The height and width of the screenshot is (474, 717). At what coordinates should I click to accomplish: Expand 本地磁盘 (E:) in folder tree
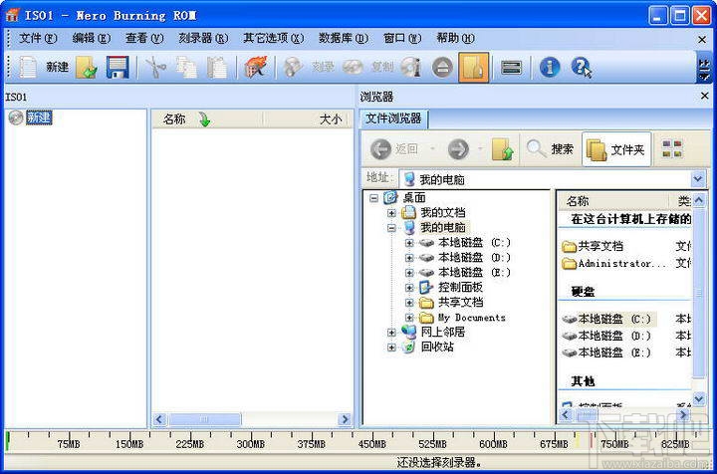(409, 273)
